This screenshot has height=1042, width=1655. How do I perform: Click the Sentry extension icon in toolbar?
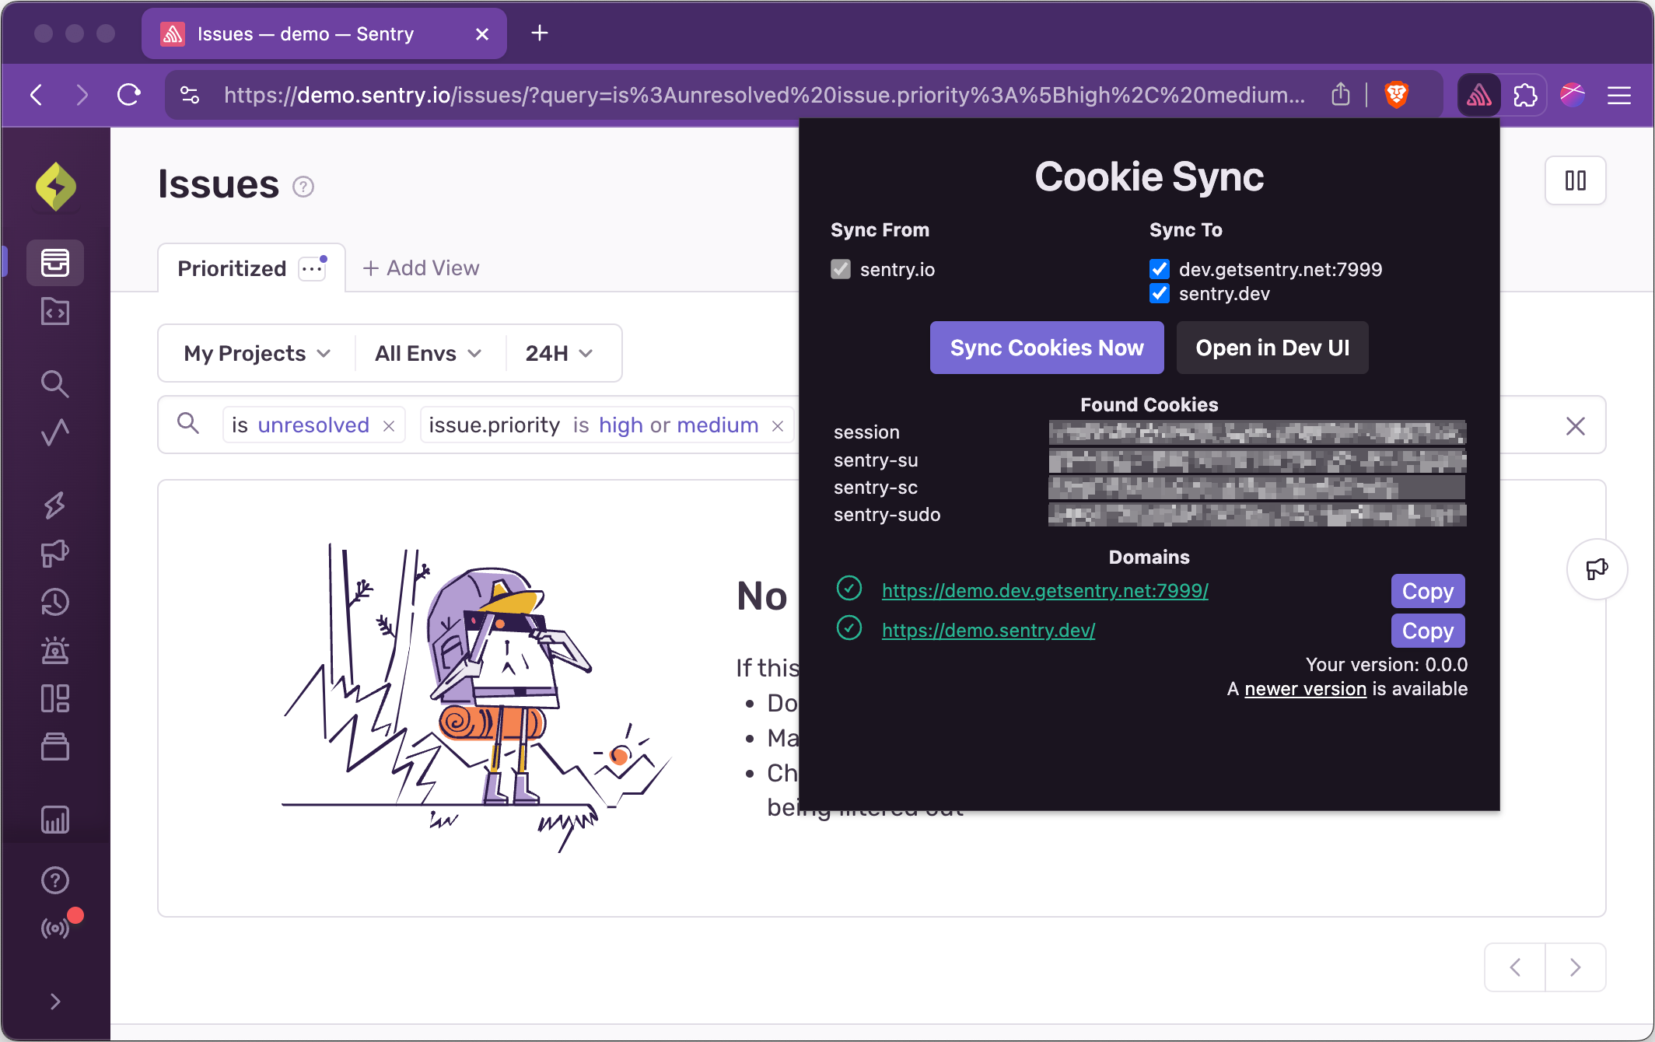pos(1478,96)
